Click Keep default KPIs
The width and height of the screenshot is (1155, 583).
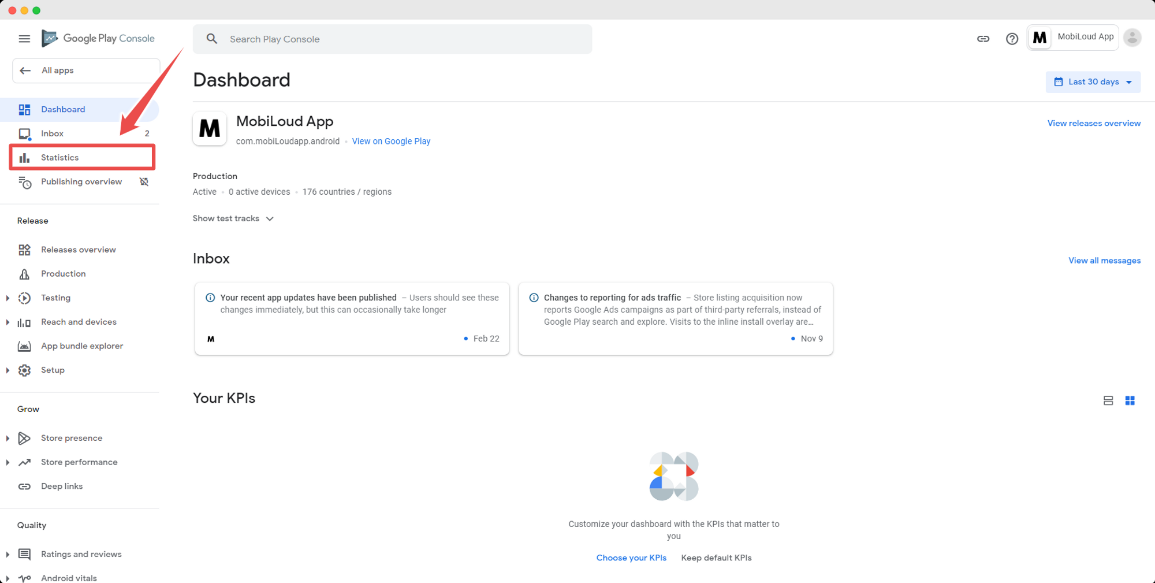point(716,558)
